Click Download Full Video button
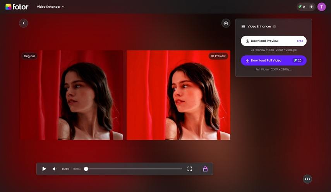This screenshot has width=331, height=192. click(x=274, y=60)
